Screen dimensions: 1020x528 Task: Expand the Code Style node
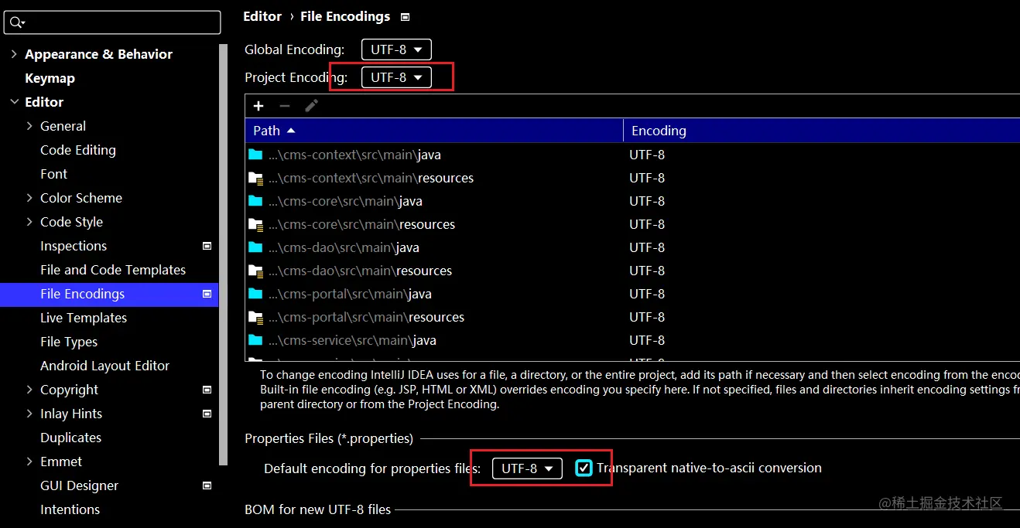coord(29,222)
